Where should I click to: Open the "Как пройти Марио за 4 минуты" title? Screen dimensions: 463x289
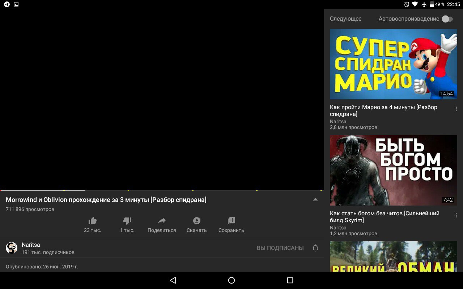[383, 111]
